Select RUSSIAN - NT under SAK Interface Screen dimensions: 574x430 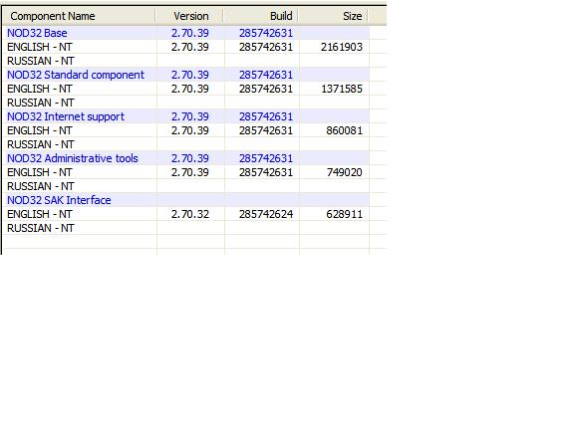coord(186,228)
